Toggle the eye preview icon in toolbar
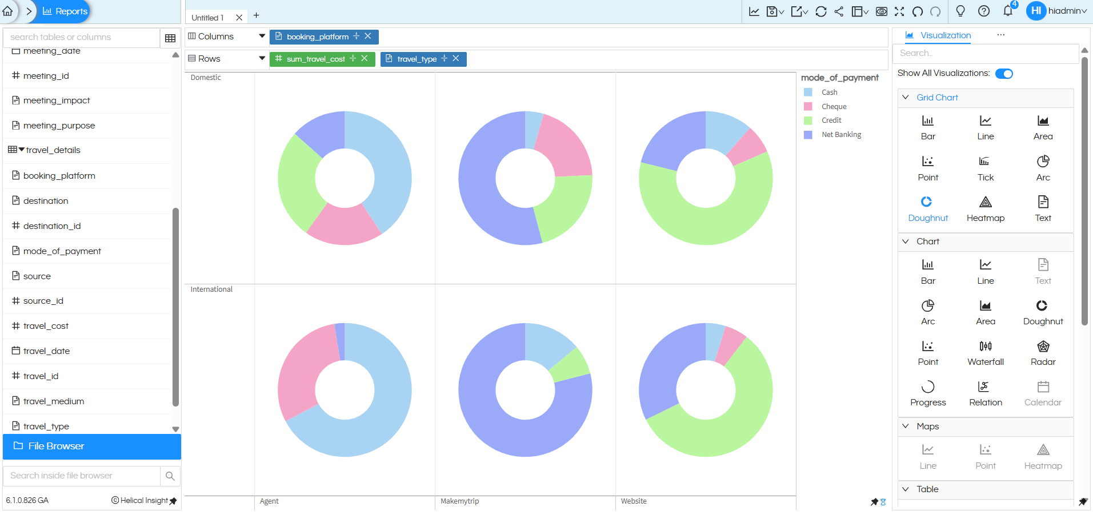The height and width of the screenshot is (515, 1093). (881, 11)
